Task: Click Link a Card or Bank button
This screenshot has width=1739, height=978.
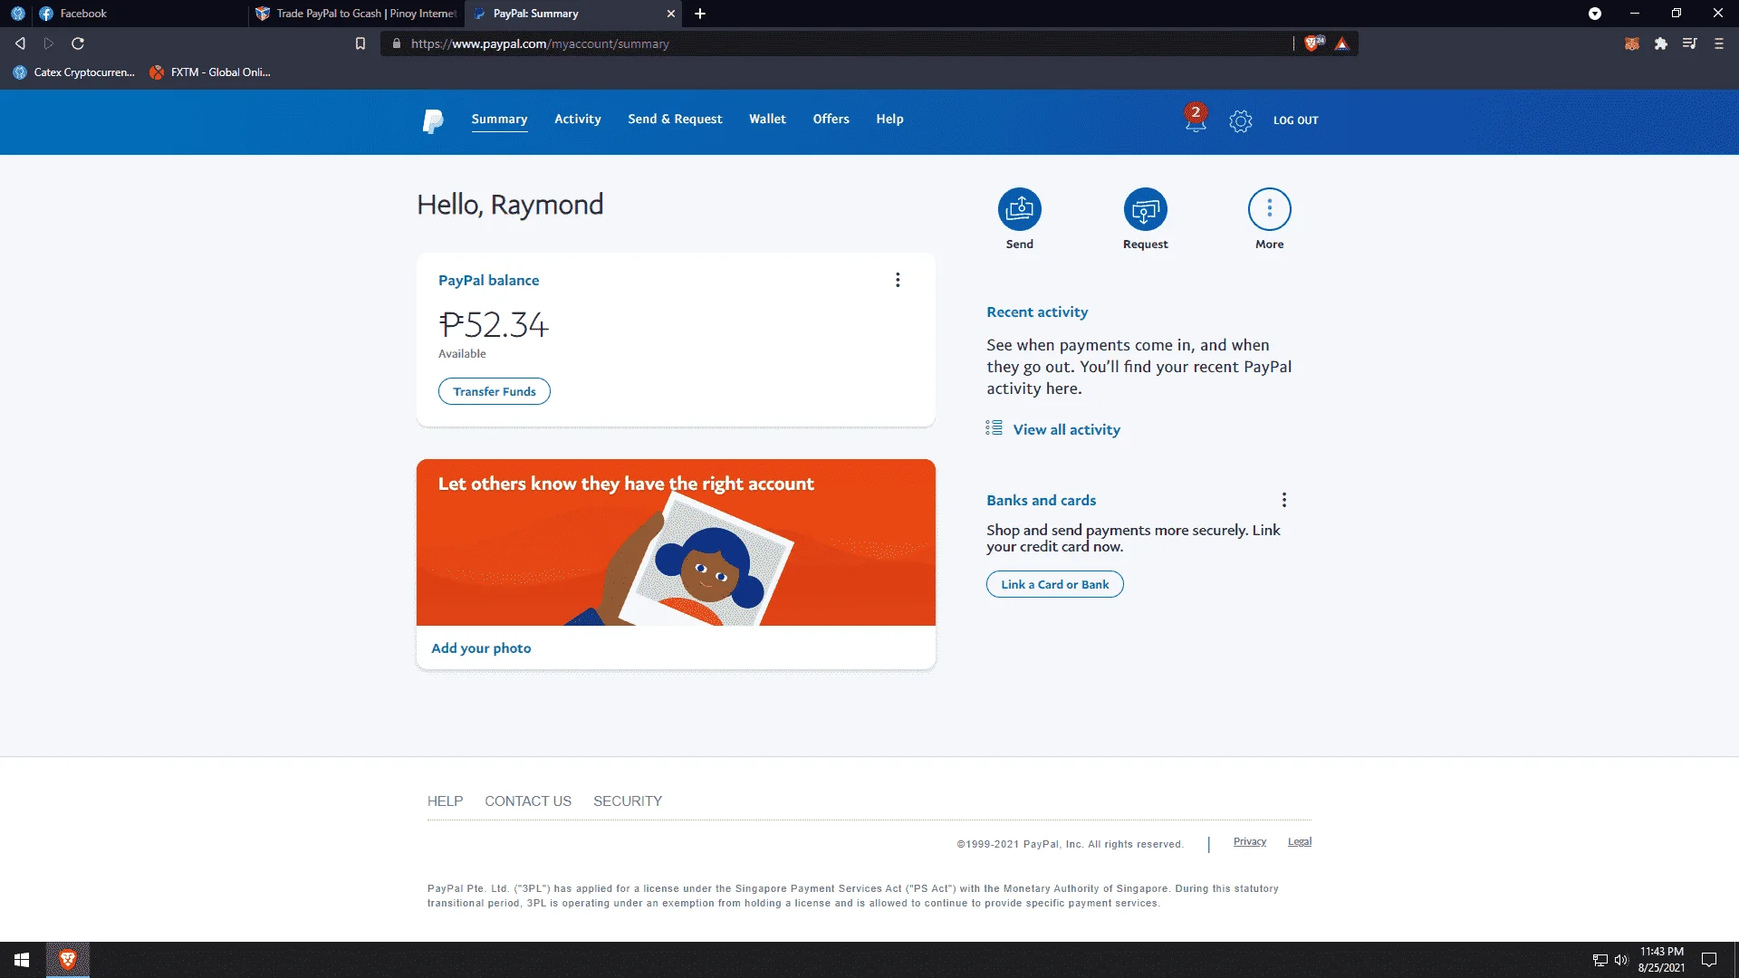Action: 1054,584
